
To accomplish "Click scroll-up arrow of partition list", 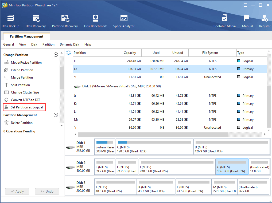I will pos(269,51).
